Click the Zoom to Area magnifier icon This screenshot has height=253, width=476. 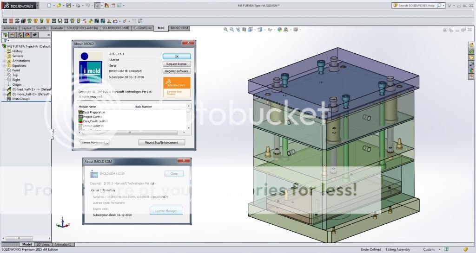(x=232, y=30)
